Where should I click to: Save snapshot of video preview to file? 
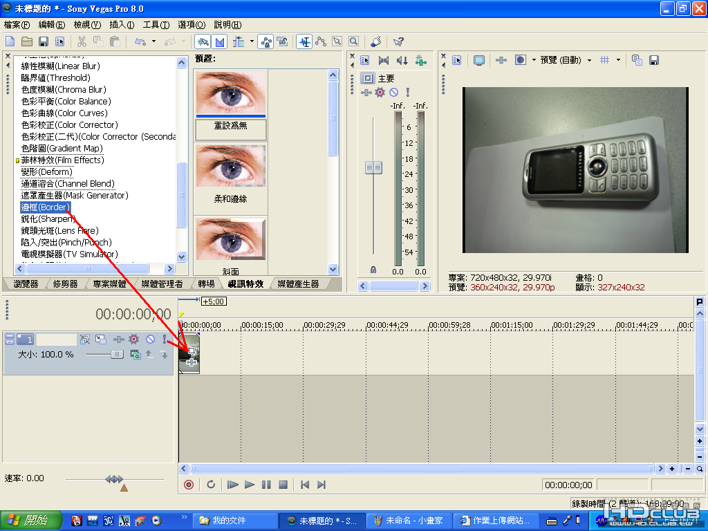pyautogui.click(x=653, y=61)
